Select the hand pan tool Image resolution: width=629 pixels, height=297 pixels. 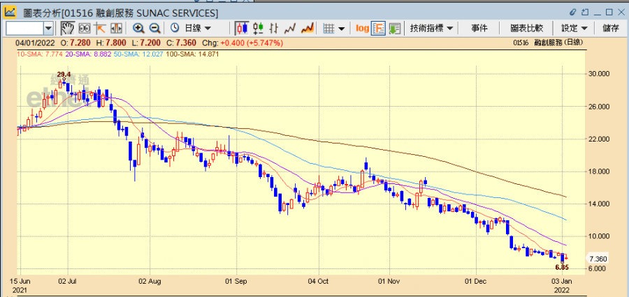click(x=68, y=28)
